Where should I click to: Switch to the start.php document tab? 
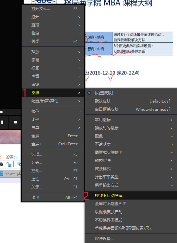click(x=10, y=174)
